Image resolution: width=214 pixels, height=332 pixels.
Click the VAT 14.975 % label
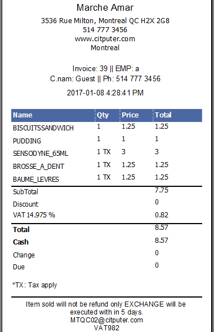[34, 215]
